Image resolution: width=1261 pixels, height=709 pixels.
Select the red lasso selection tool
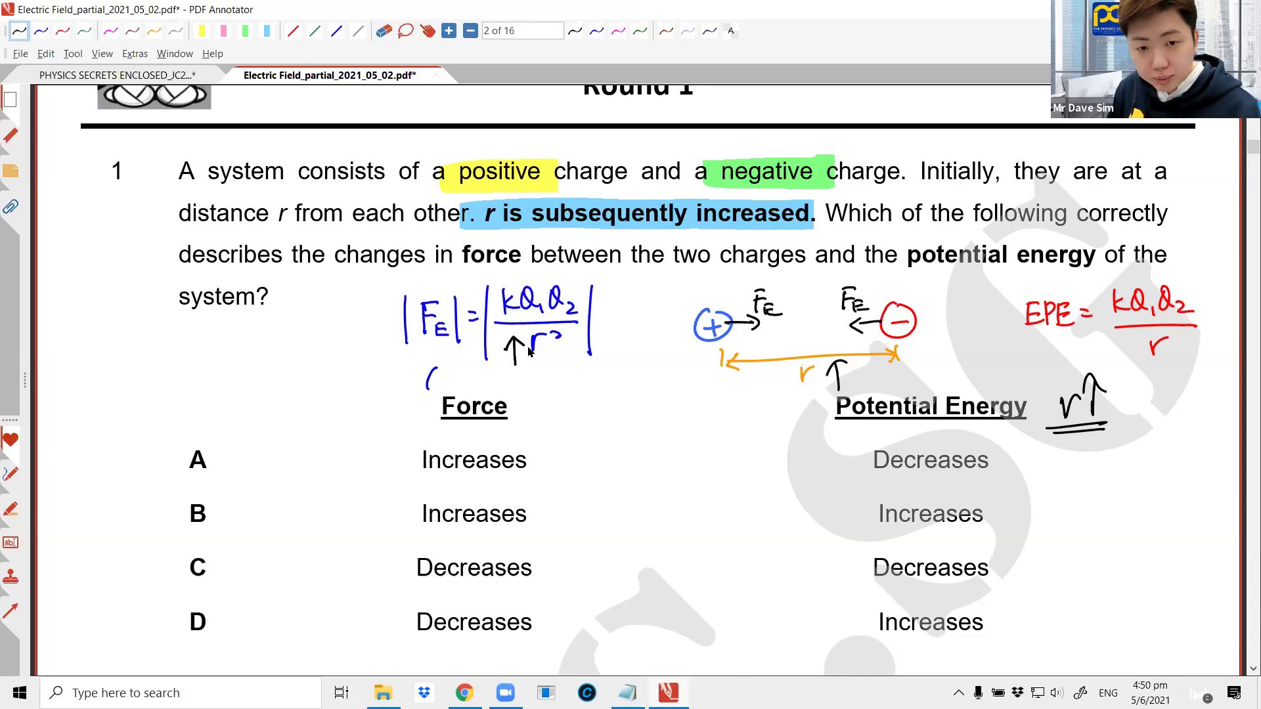pos(405,30)
